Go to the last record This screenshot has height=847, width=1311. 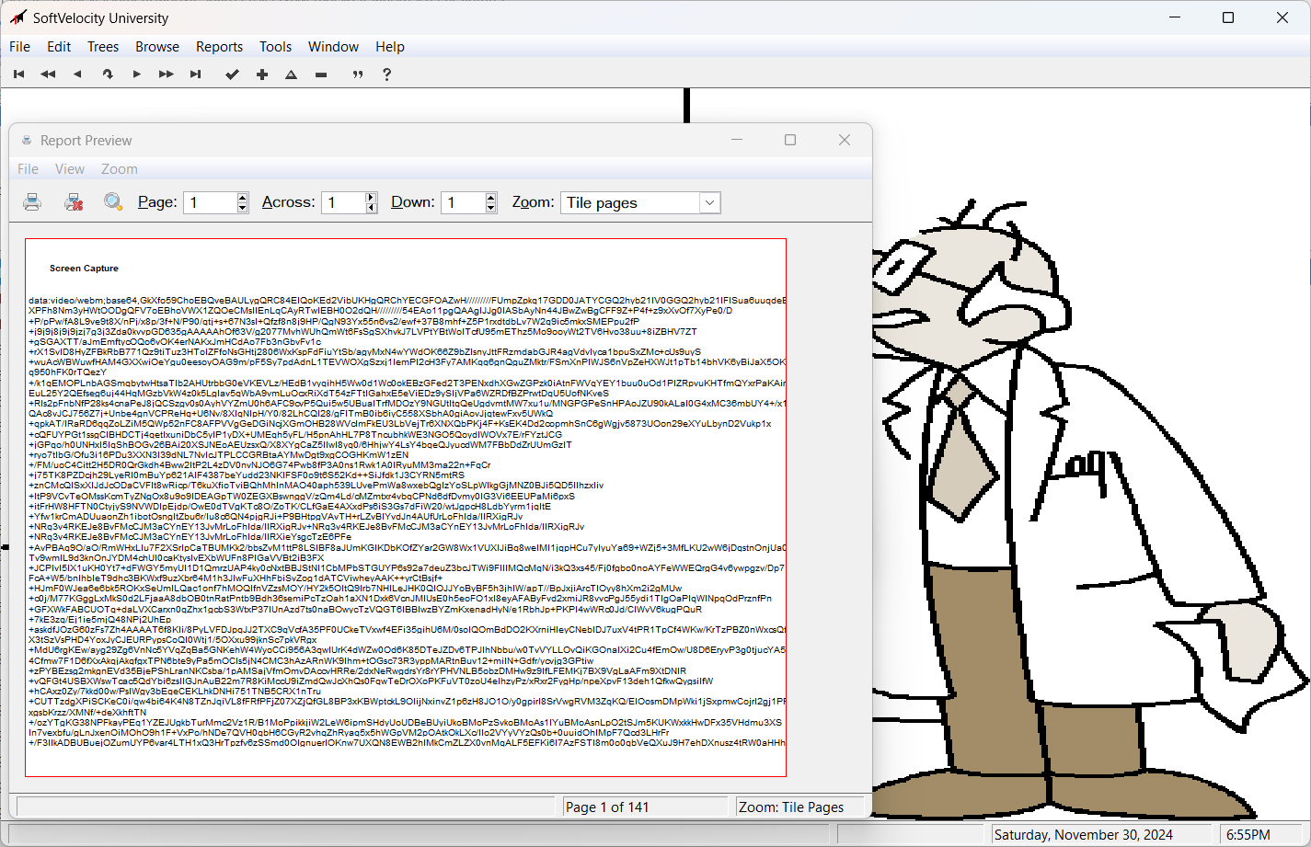pyautogui.click(x=195, y=74)
